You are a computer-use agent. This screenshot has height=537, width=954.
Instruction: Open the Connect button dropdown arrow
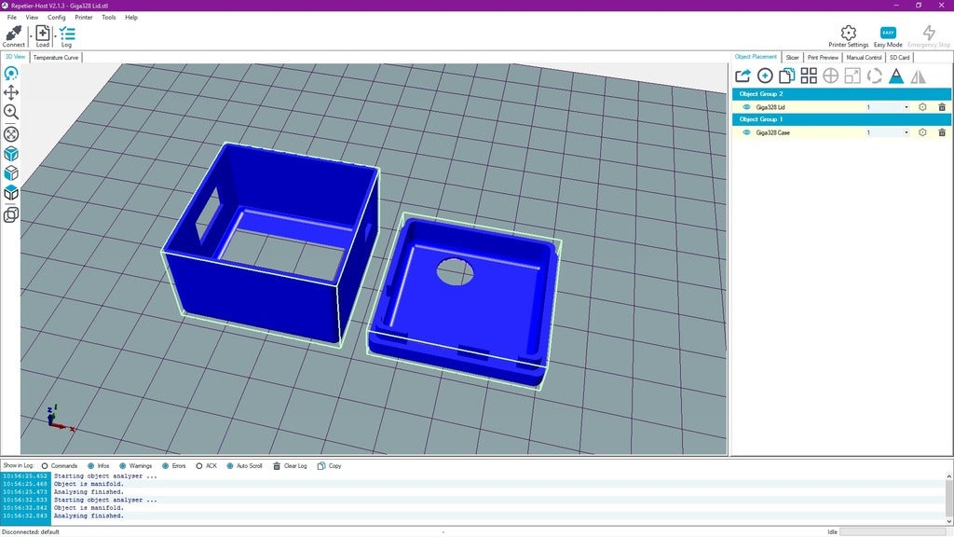(x=30, y=36)
